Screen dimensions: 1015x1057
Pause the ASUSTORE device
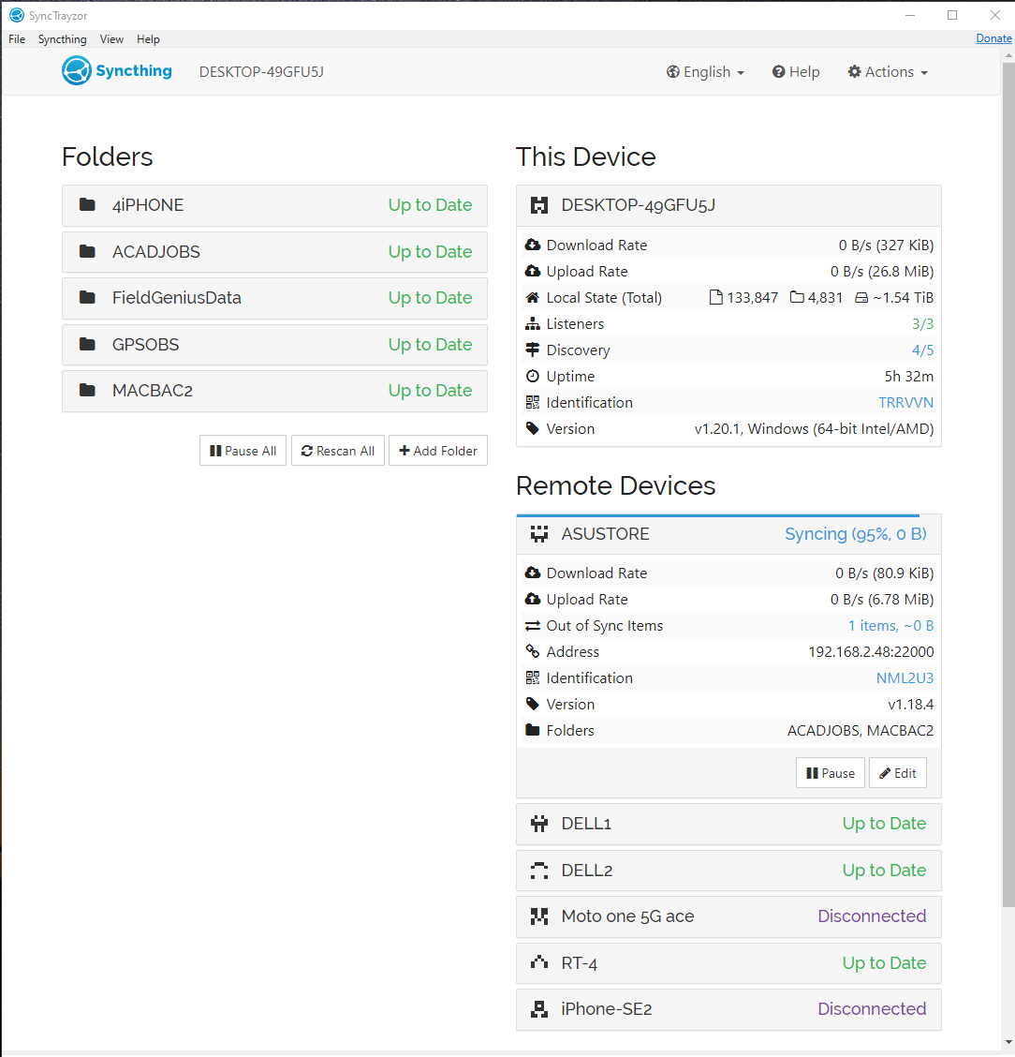tap(831, 772)
